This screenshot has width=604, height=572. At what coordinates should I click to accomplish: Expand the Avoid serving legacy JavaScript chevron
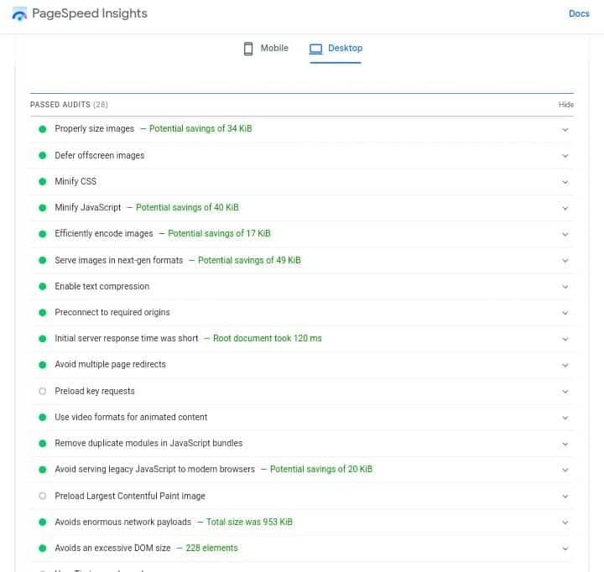pyautogui.click(x=565, y=471)
